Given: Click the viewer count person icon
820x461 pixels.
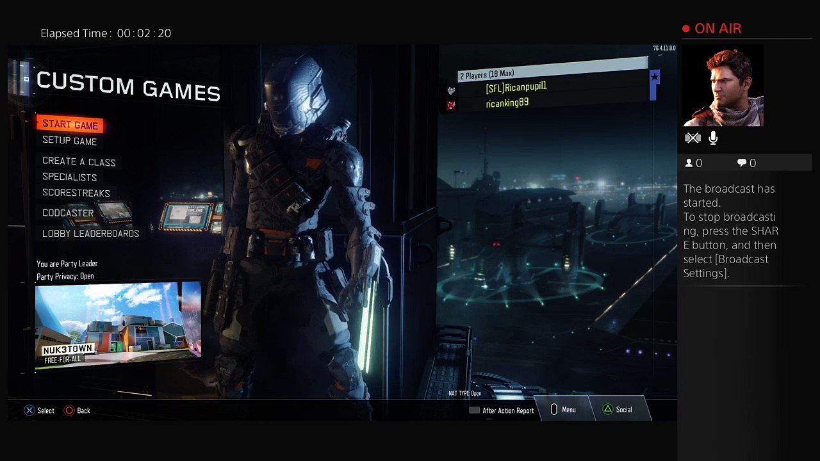Looking at the screenshot, I should [689, 163].
